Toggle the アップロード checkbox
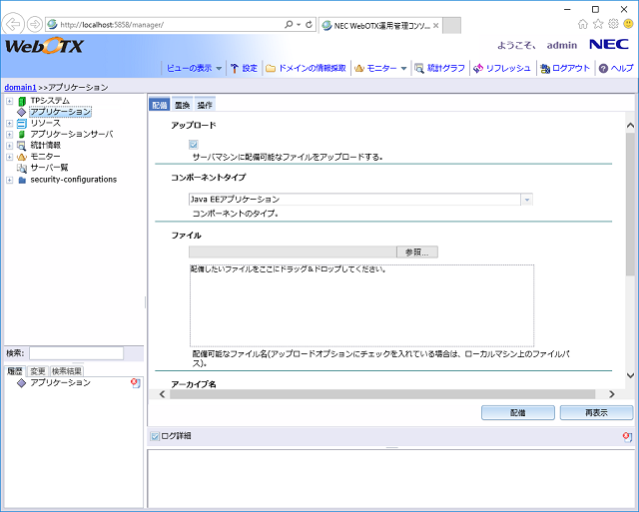Image resolution: width=639 pixels, height=512 pixels. (194, 145)
